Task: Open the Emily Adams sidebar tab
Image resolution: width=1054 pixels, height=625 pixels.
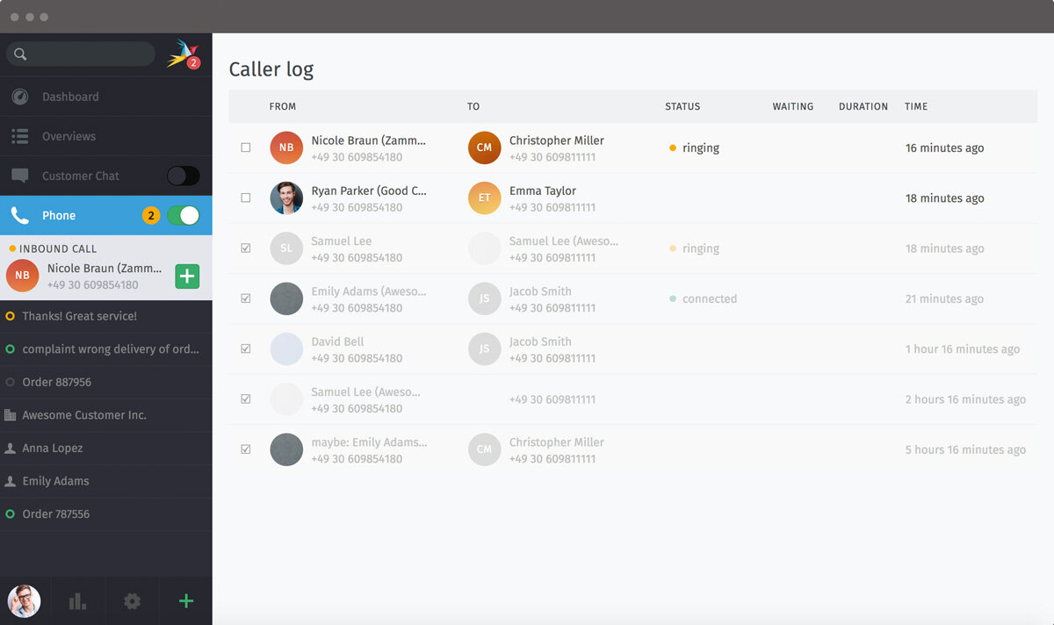Action: 106,481
